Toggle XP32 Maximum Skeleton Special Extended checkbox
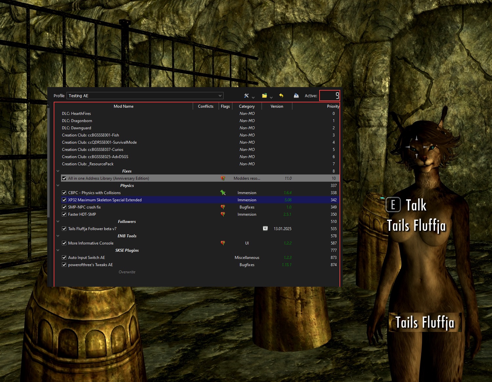This screenshot has height=382, width=492. pyautogui.click(x=64, y=200)
